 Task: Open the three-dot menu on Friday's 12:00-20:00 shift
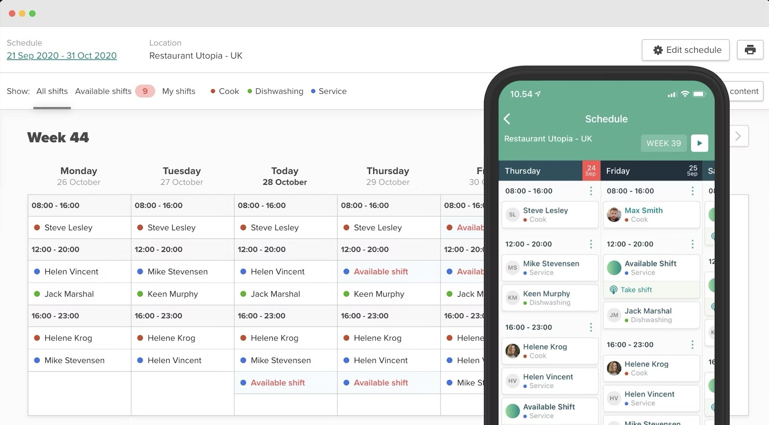tap(693, 244)
